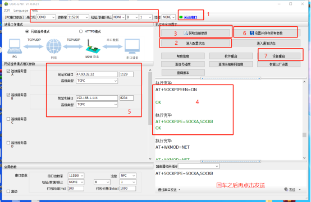Click the M2M device board icon

93,47
